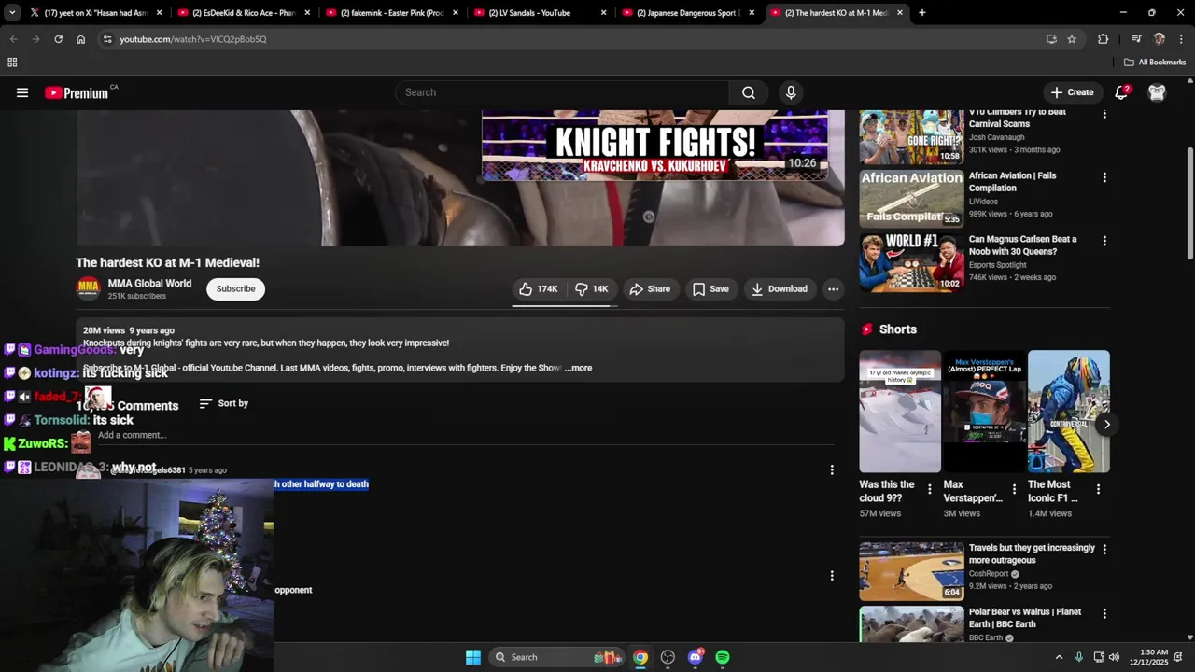This screenshot has height=672, width=1195.
Task: Open options for Polar Bear vs Walrus video
Action: (x=1104, y=614)
